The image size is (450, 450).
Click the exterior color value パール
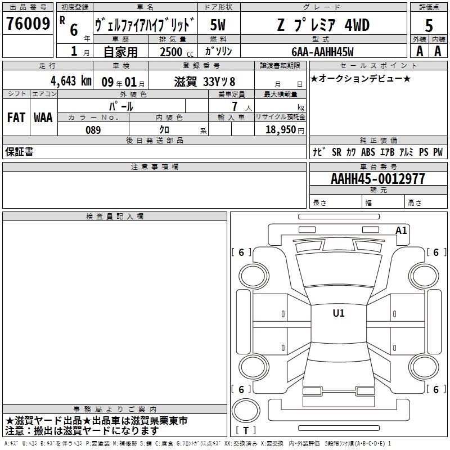click(121, 106)
